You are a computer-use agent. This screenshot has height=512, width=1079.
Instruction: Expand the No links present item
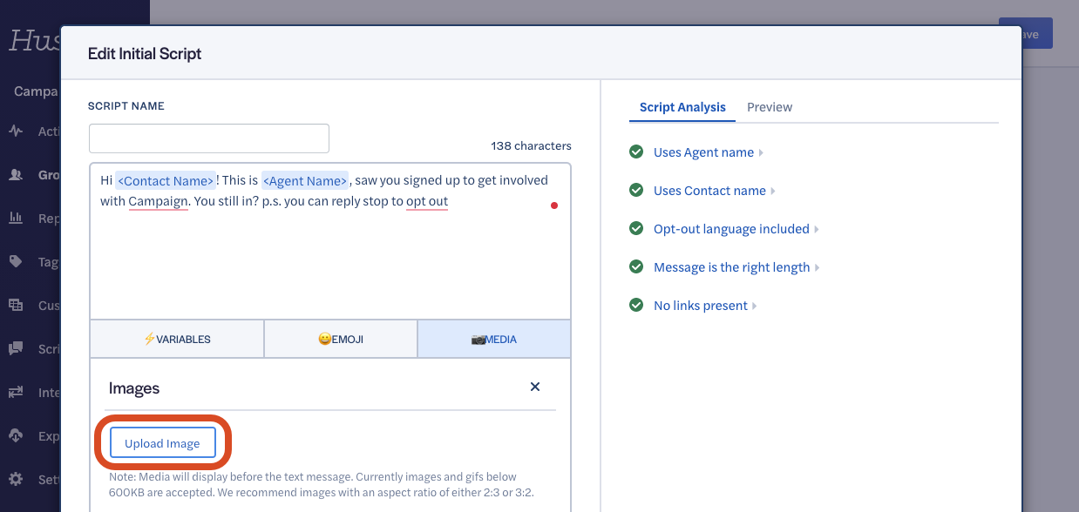(x=705, y=306)
